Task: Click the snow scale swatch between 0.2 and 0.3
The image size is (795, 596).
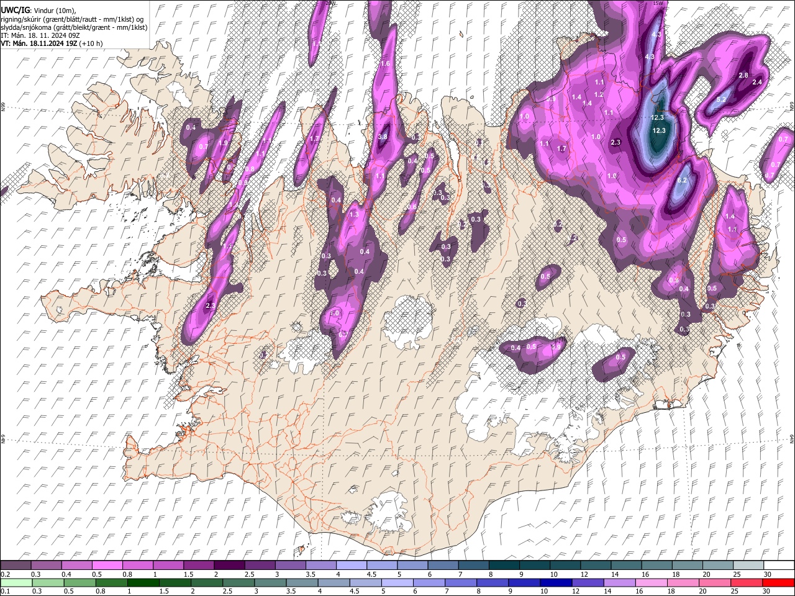Action: point(16,566)
